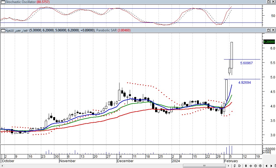
Task: Click the 'D' daily periodicity button
Action: point(239,166)
